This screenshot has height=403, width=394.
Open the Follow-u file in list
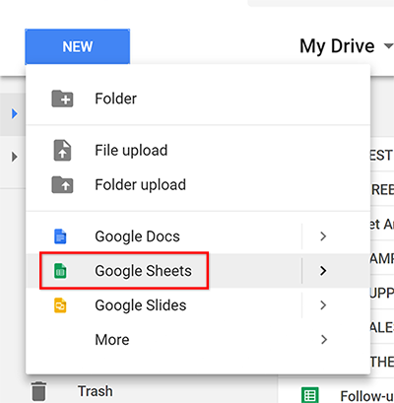click(366, 396)
